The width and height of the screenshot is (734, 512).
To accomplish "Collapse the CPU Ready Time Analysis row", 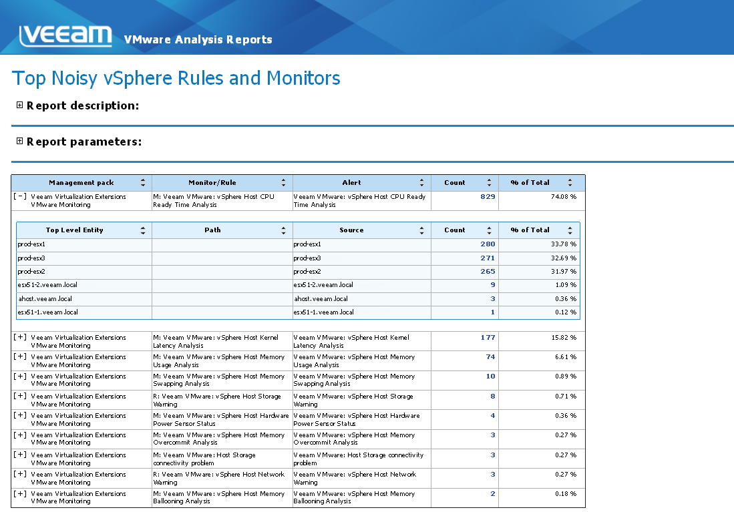I will [20, 196].
